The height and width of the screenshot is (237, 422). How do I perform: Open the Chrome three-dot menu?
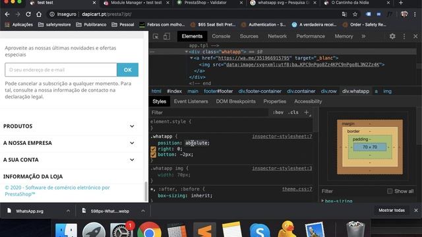(x=415, y=14)
